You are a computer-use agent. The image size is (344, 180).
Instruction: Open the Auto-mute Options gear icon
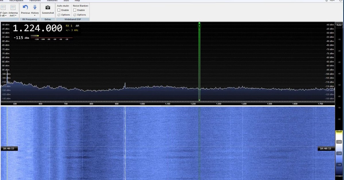point(59,15)
